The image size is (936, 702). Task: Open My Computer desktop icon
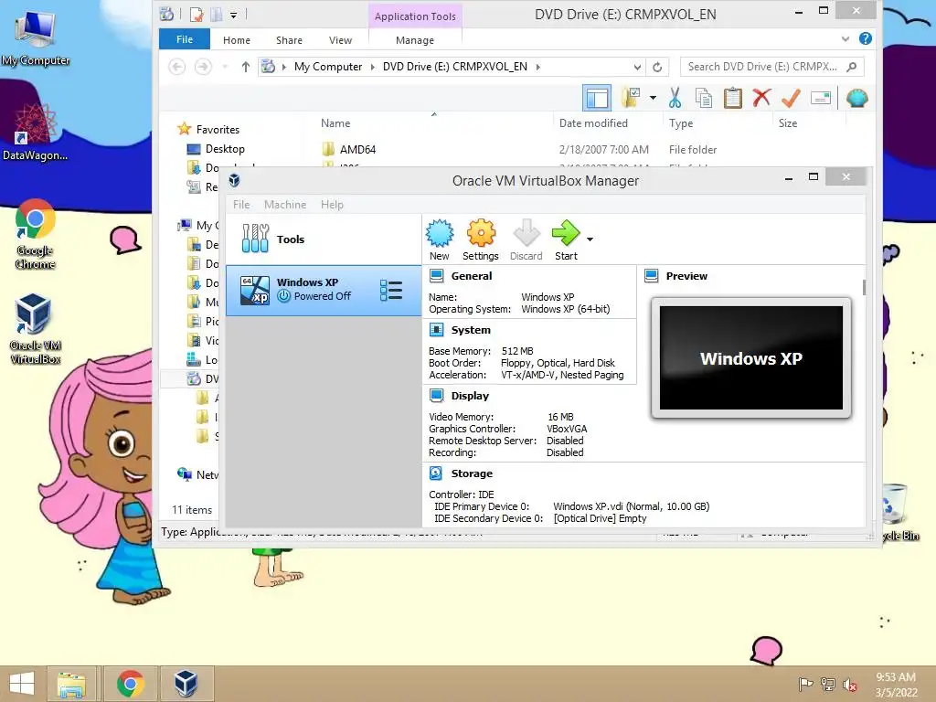point(36,37)
